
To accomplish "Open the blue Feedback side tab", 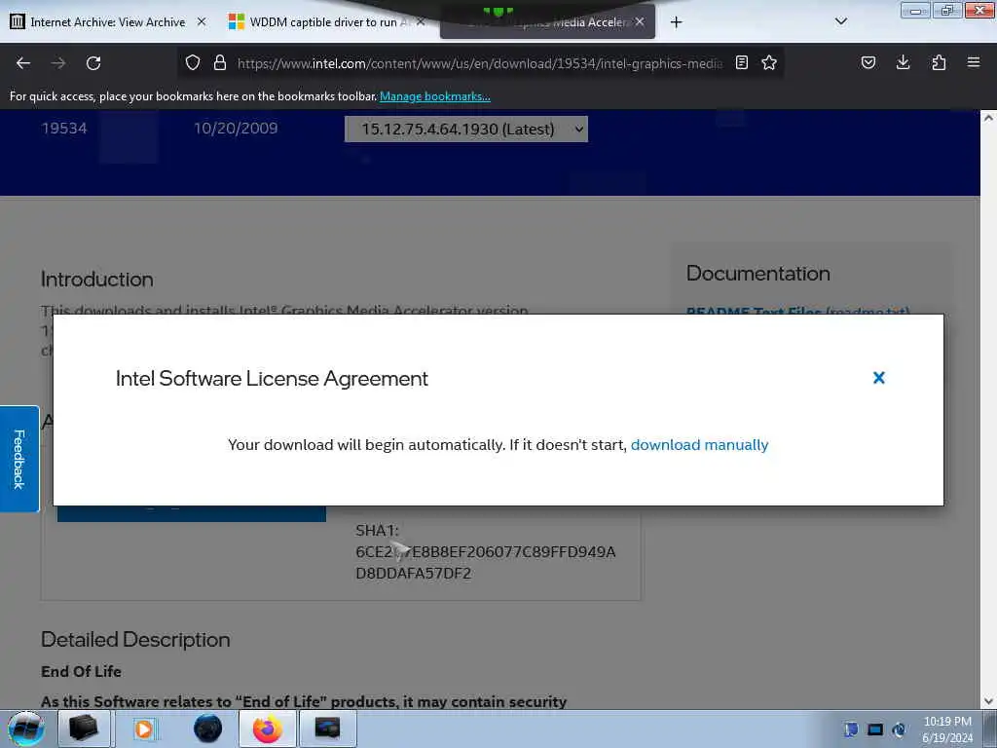I will tap(19, 459).
